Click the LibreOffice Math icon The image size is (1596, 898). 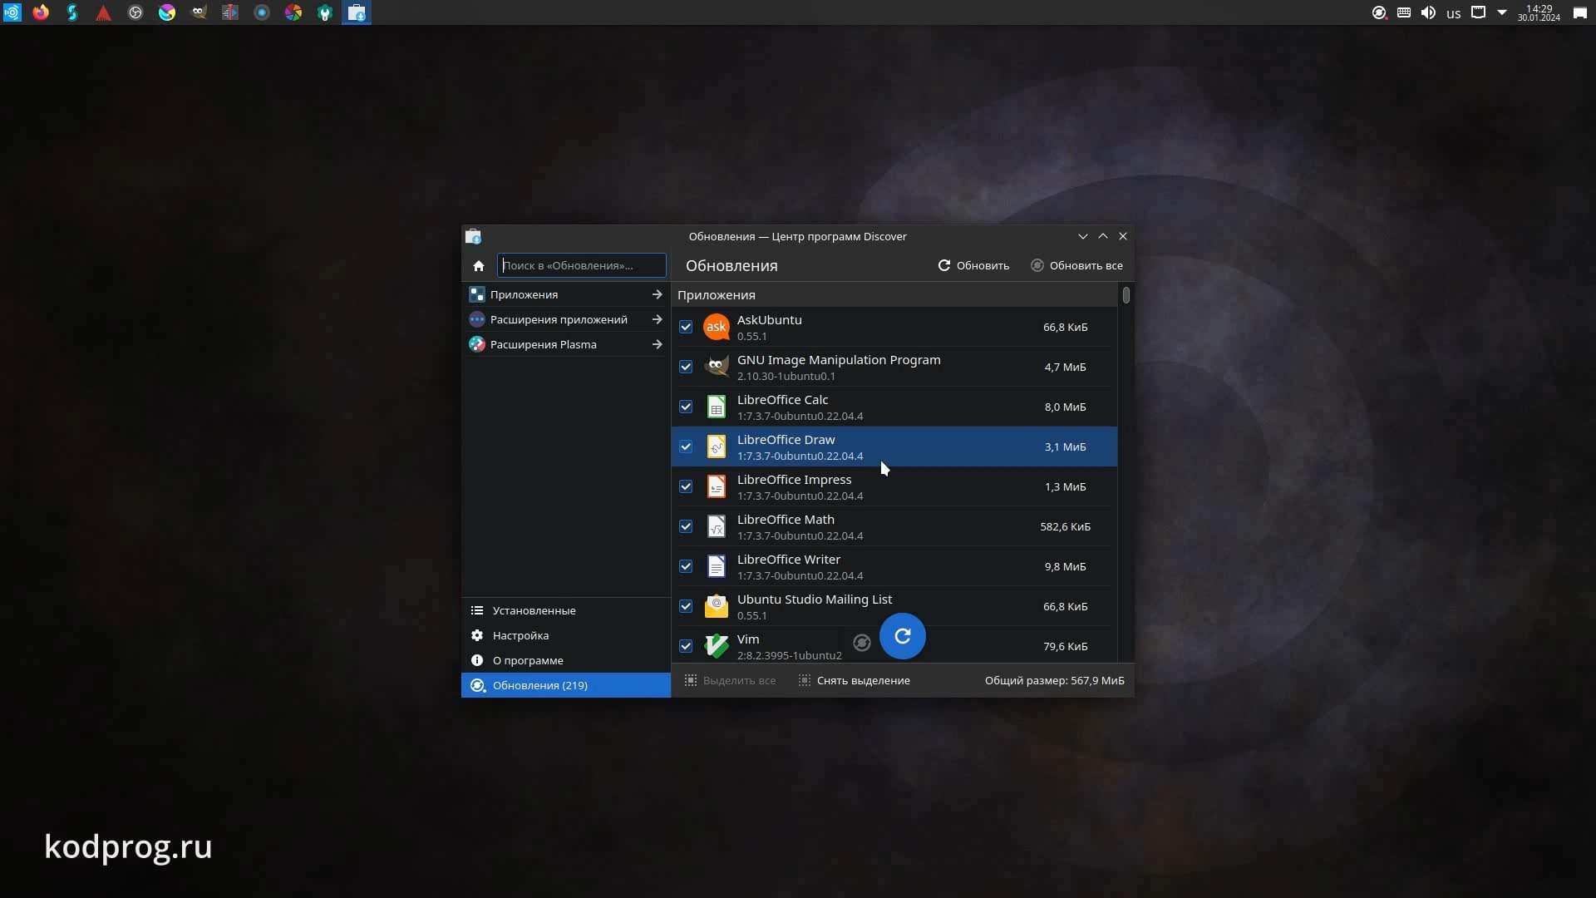pyautogui.click(x=716, y=526)
